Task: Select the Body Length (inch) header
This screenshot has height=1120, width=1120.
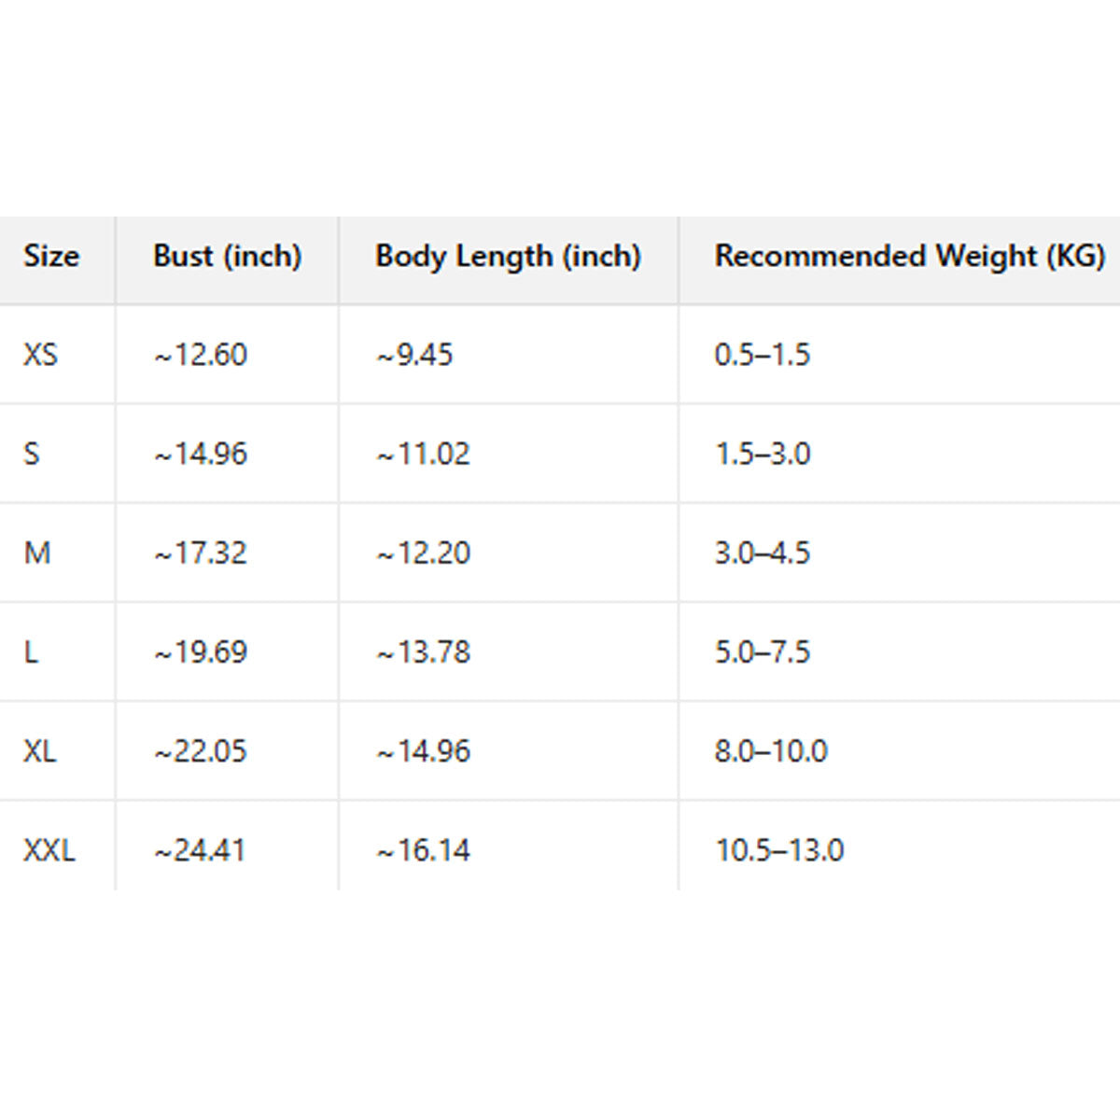Action: coord(508,256)
